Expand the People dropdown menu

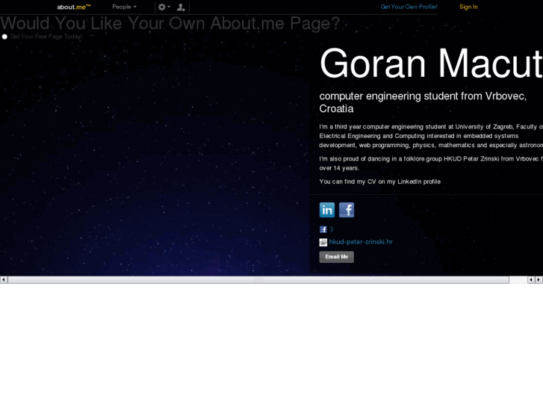pyautogui.click(x=124, y=7)
